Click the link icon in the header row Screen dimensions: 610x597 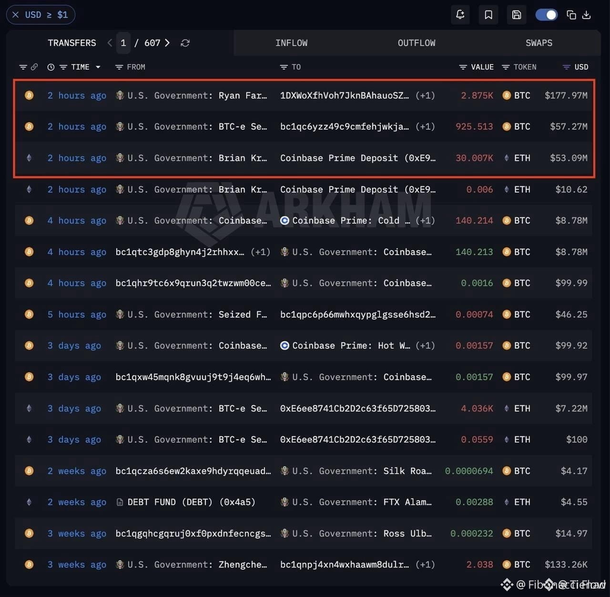(x=34, y=67)
